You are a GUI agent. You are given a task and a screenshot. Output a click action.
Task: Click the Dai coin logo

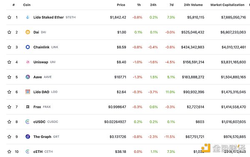28,32
